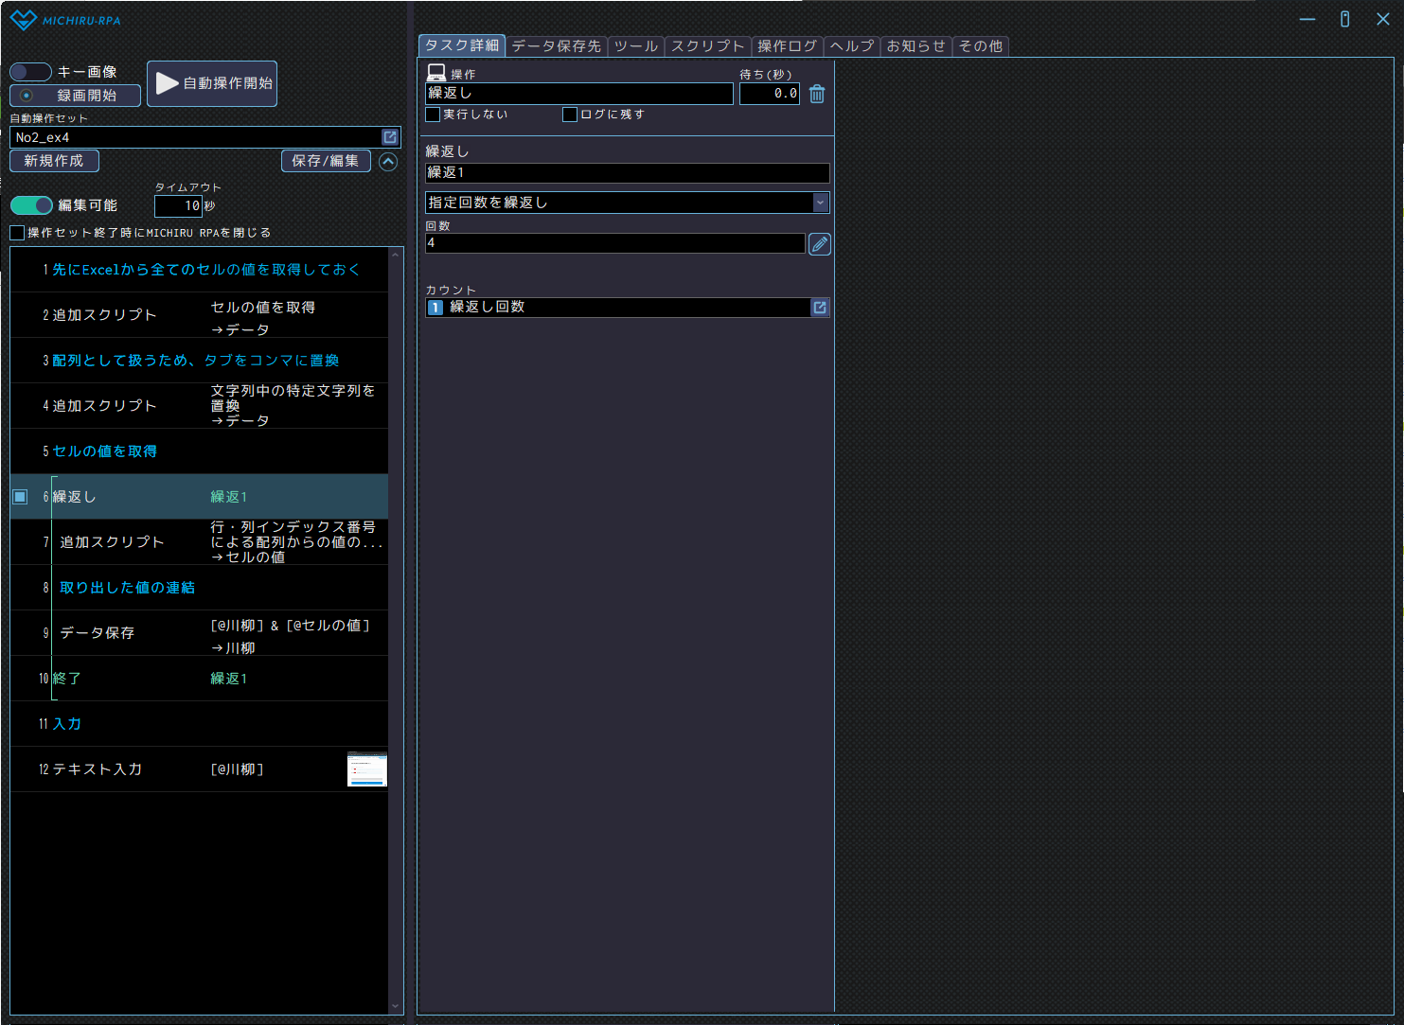Open the operation set picker icon beside No2_ex4

[x=390, y=137]
